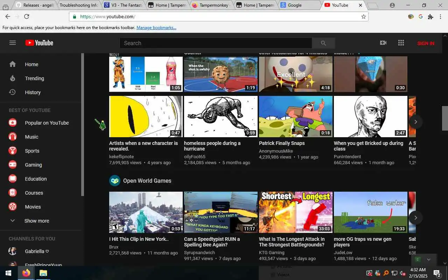Click the page vertical scrollbar thumb
Screen dimensions: 448x280
pyautogui.click(x=445, y=118)
